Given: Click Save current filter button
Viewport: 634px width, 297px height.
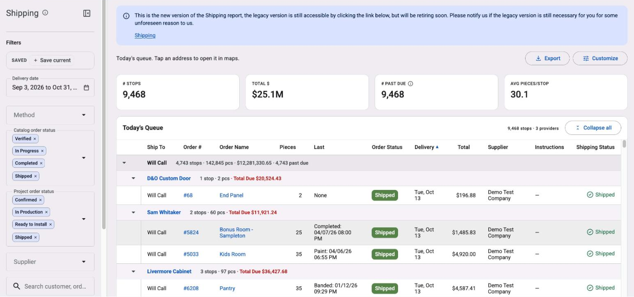Looking at the screenshot, I should pyautogui.click(x=52, y=60).
